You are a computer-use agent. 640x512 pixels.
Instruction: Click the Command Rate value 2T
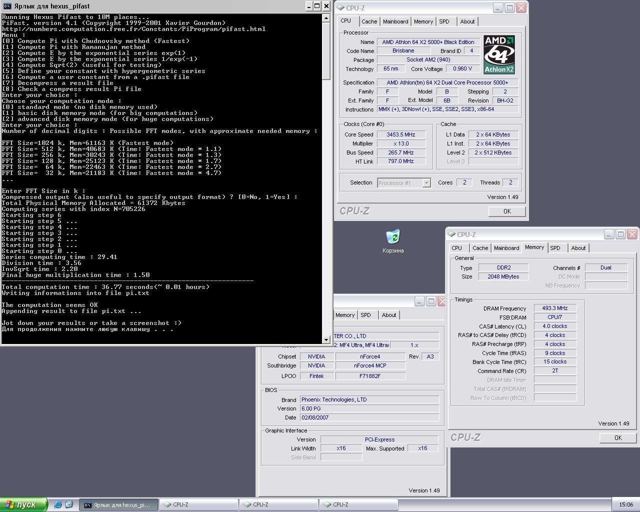555,370
